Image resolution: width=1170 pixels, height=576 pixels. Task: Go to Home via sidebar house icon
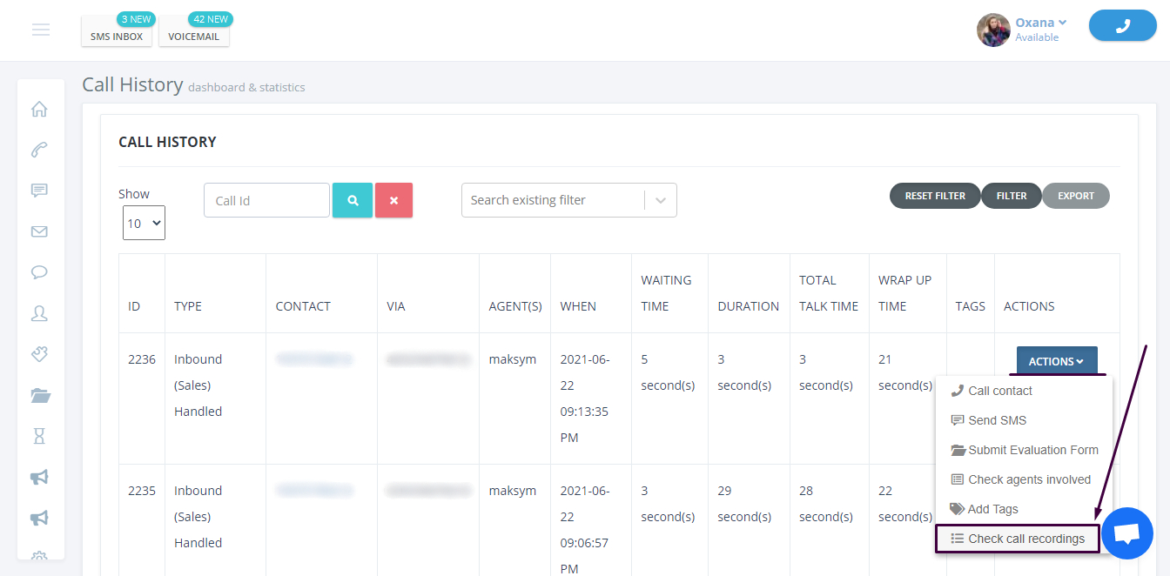[39, 110]
